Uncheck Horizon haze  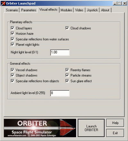[12, 34]
